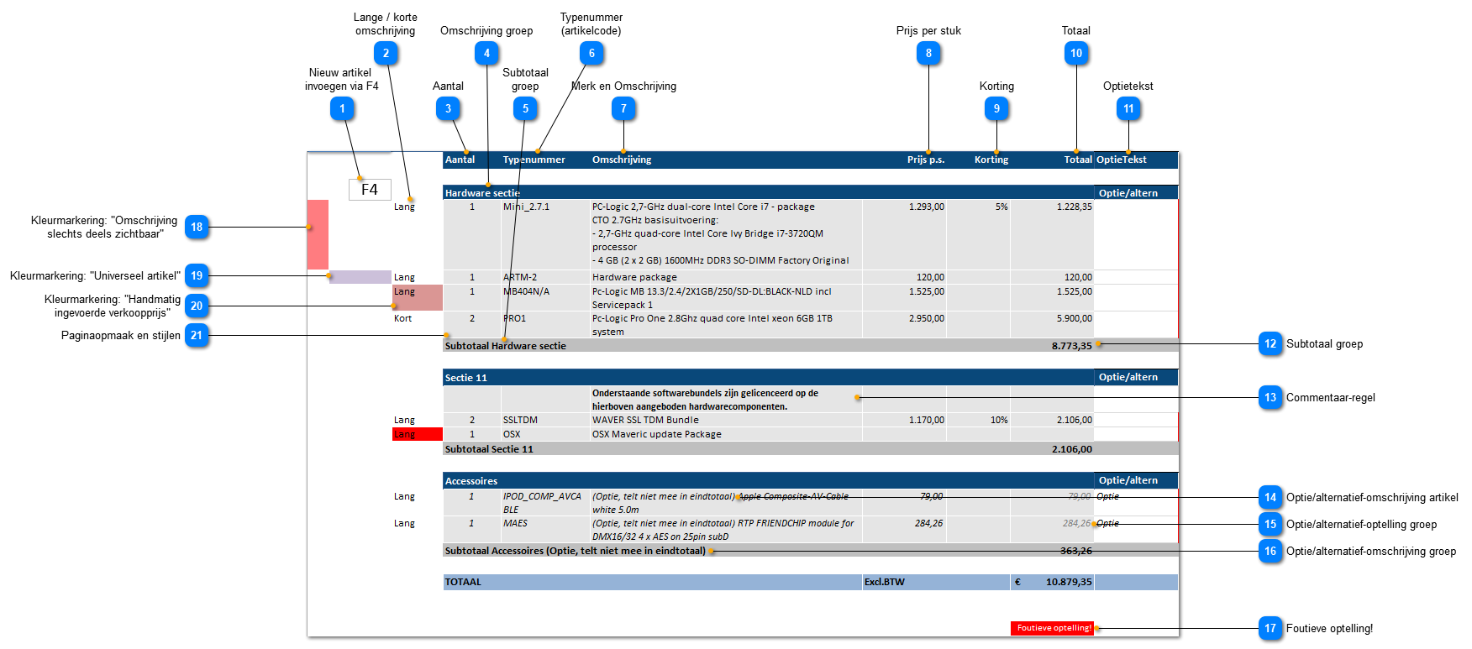Image resolution: width=1472 pixels, height=649 pixels.
Task: Click the pink partly-visible description marker cell
Action: [x=318, y=234]
